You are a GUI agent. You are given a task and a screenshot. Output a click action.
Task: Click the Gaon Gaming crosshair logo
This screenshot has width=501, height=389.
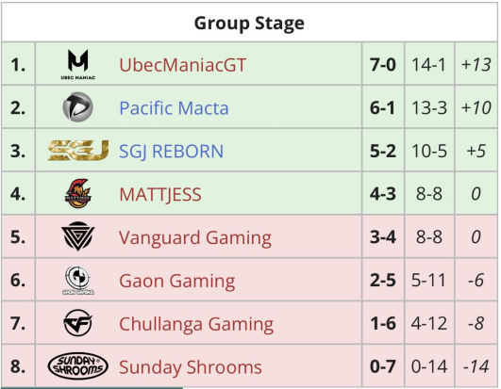click(78, 280)
